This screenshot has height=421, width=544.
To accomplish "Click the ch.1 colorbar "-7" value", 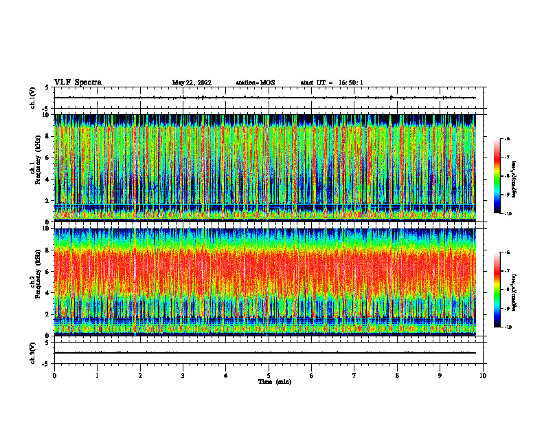I will tap(508, 158).
